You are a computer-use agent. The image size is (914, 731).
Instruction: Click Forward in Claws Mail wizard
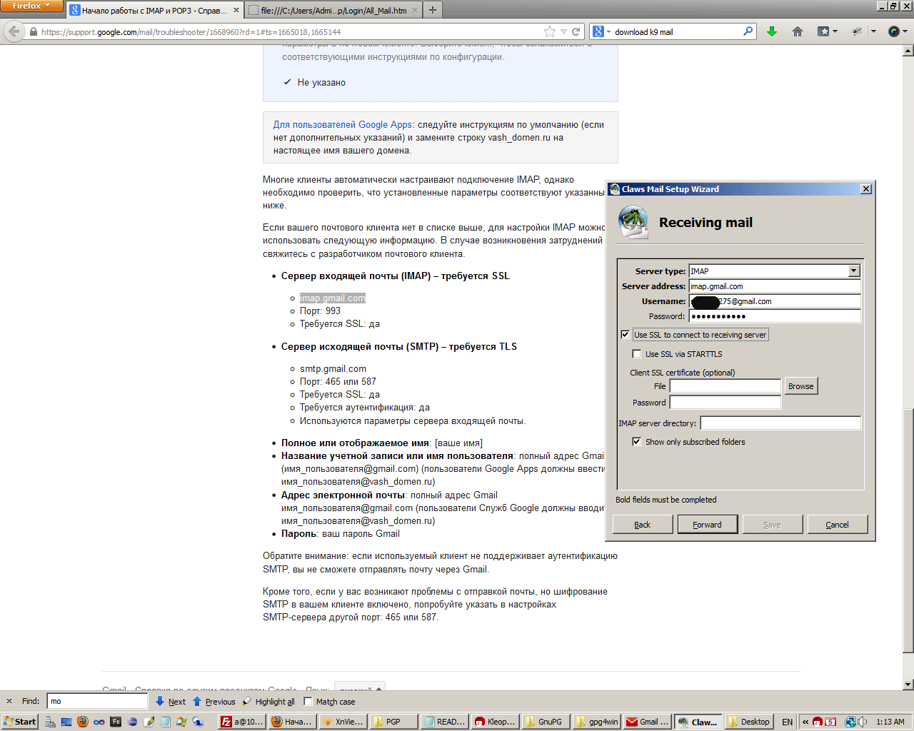coord(708,524)
